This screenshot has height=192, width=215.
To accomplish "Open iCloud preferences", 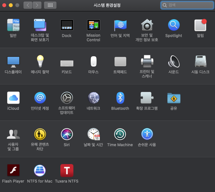I will [13, 98].
